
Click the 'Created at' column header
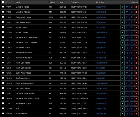click(75, 2)
